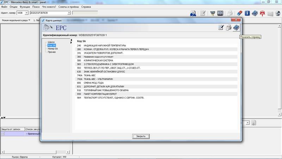
Task: Click the greyed arrow icon right of the lower combo box
Action: (x=253, y=123)
